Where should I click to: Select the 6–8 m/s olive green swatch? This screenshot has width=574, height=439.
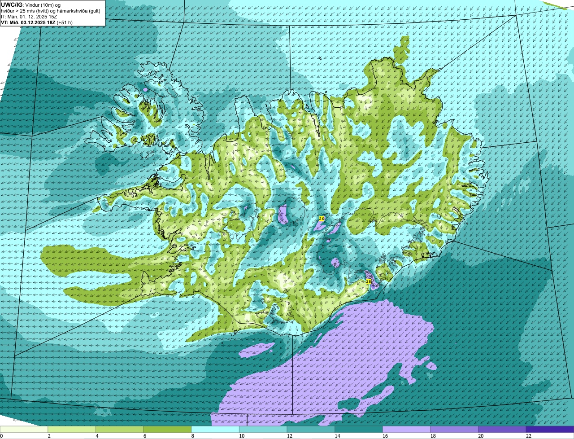point(167,430)
